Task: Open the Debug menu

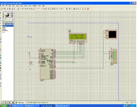Action: click(x=26, y=6)
